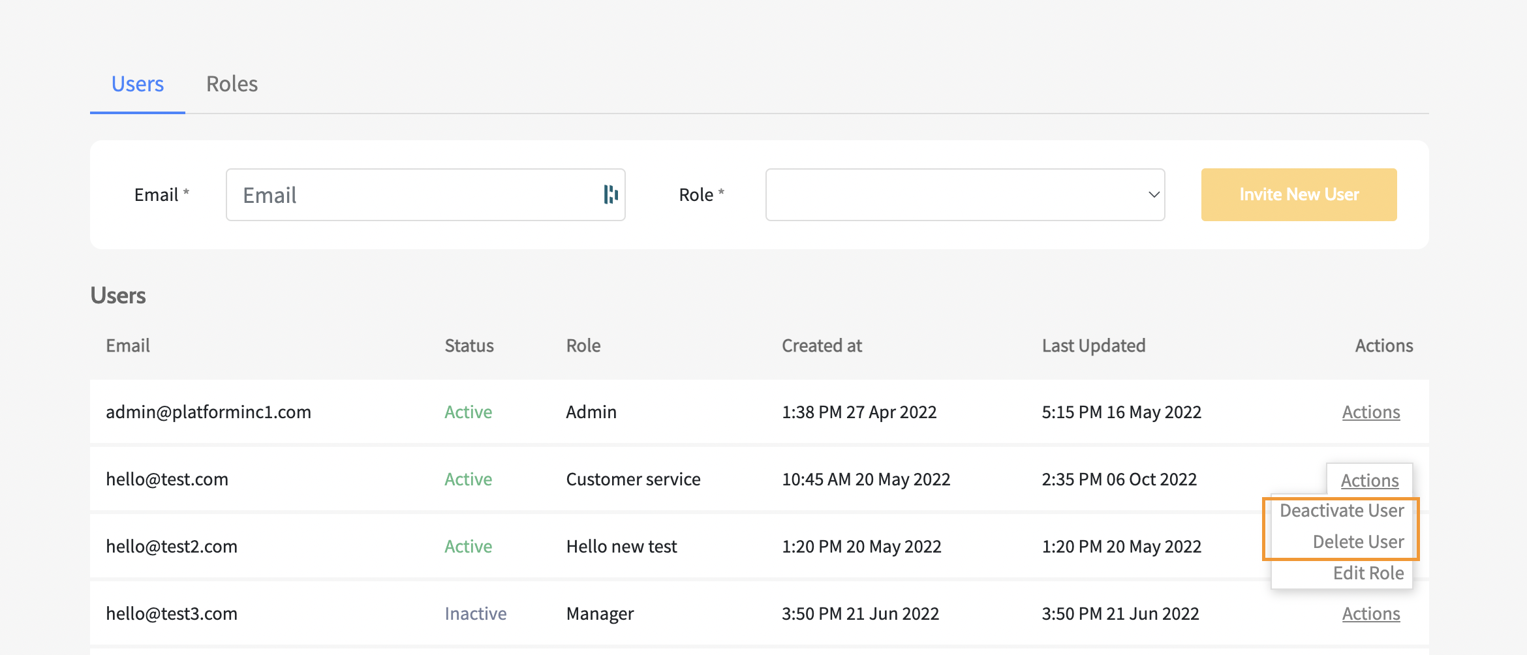Collapse the Actions menu for hello@test.com

coord(1369,481)
